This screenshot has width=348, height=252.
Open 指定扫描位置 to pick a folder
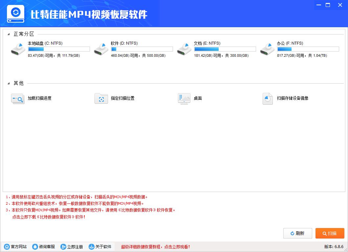(101, 98)
